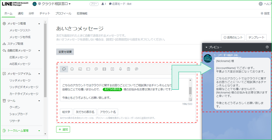
Task: Click the settings gear icon
Action: click(x=262, y=13)
